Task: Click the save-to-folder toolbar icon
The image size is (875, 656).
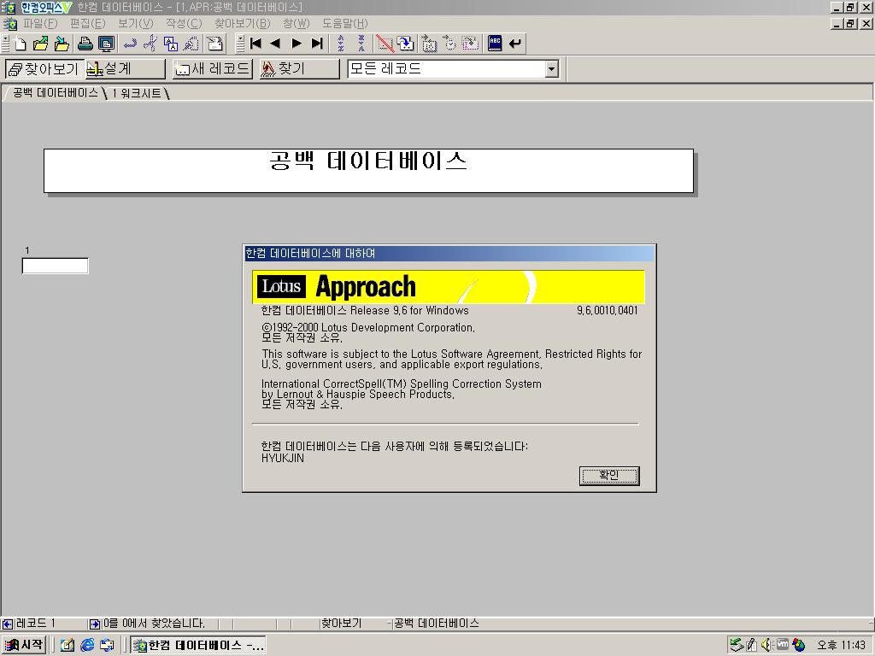Action: [x=62, y=44]
